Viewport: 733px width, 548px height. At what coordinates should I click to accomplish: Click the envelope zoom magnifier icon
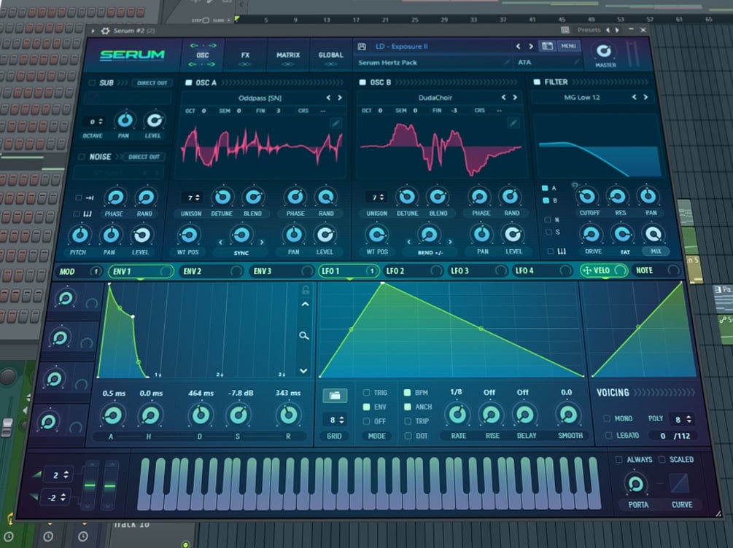[x=304, y=335]
